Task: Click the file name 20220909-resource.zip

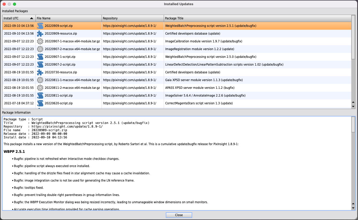Action: (61, 34)
